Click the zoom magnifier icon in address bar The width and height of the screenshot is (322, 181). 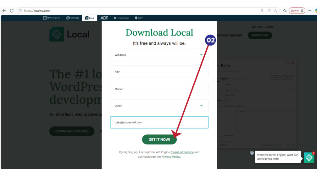(x=262, y=11)
